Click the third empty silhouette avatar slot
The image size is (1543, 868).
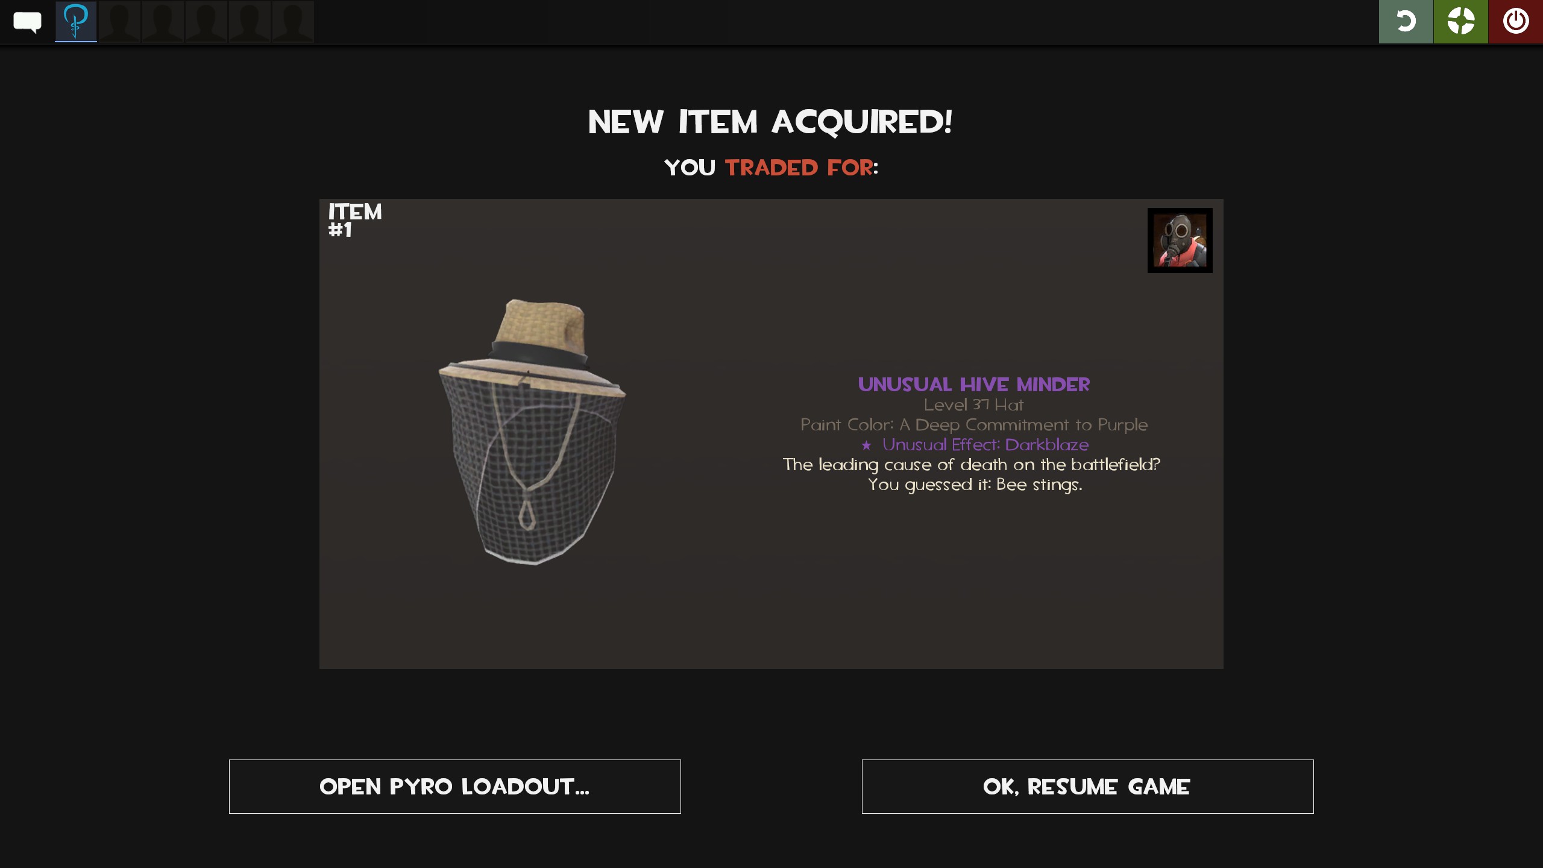(x=206, y=21)
